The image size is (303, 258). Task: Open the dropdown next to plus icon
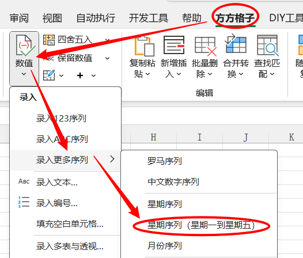93,75
